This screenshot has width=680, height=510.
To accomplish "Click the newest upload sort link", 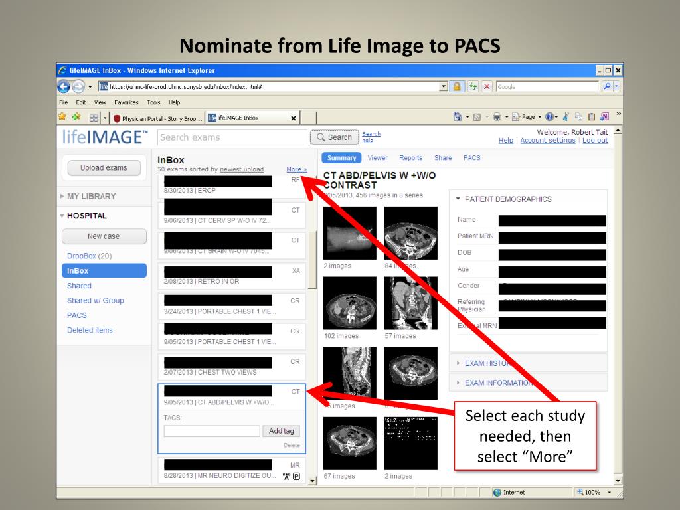I will pos(242,169).
